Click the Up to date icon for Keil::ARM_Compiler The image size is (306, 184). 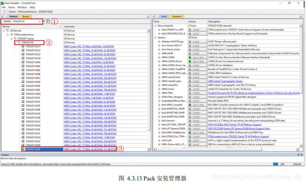pyautogui.click(x=190, y=105)
